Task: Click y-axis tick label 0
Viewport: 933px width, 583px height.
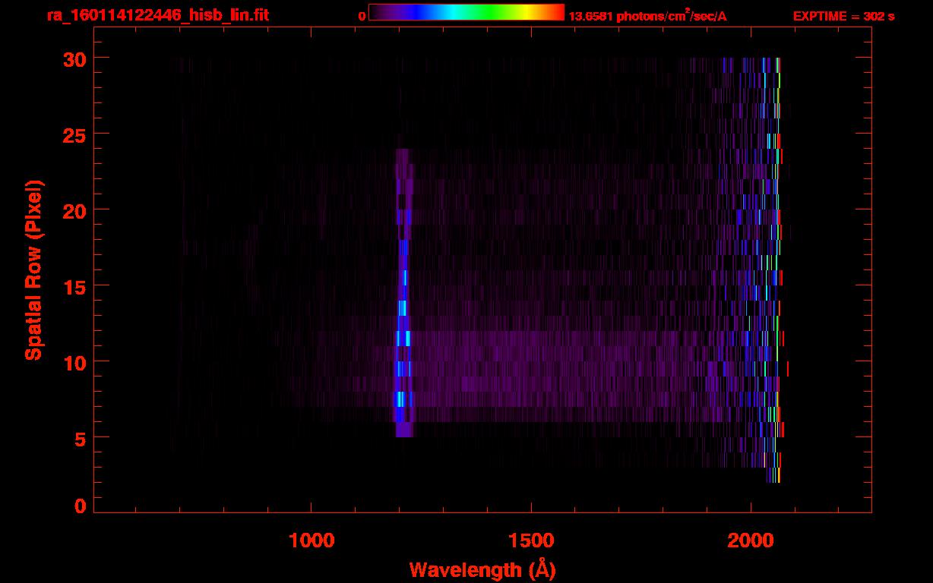Action: click(79, 506)
